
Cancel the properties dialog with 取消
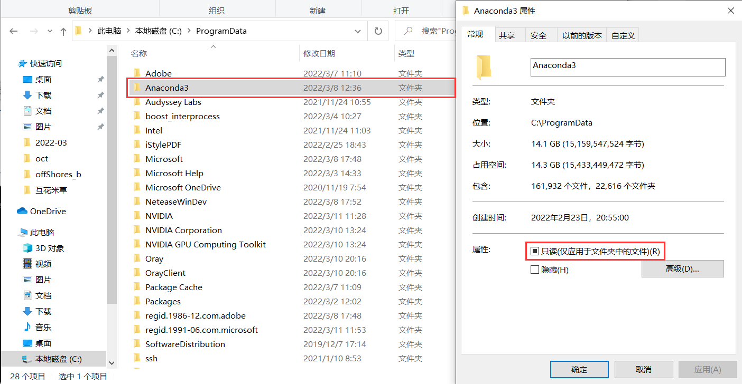(644, 369)
